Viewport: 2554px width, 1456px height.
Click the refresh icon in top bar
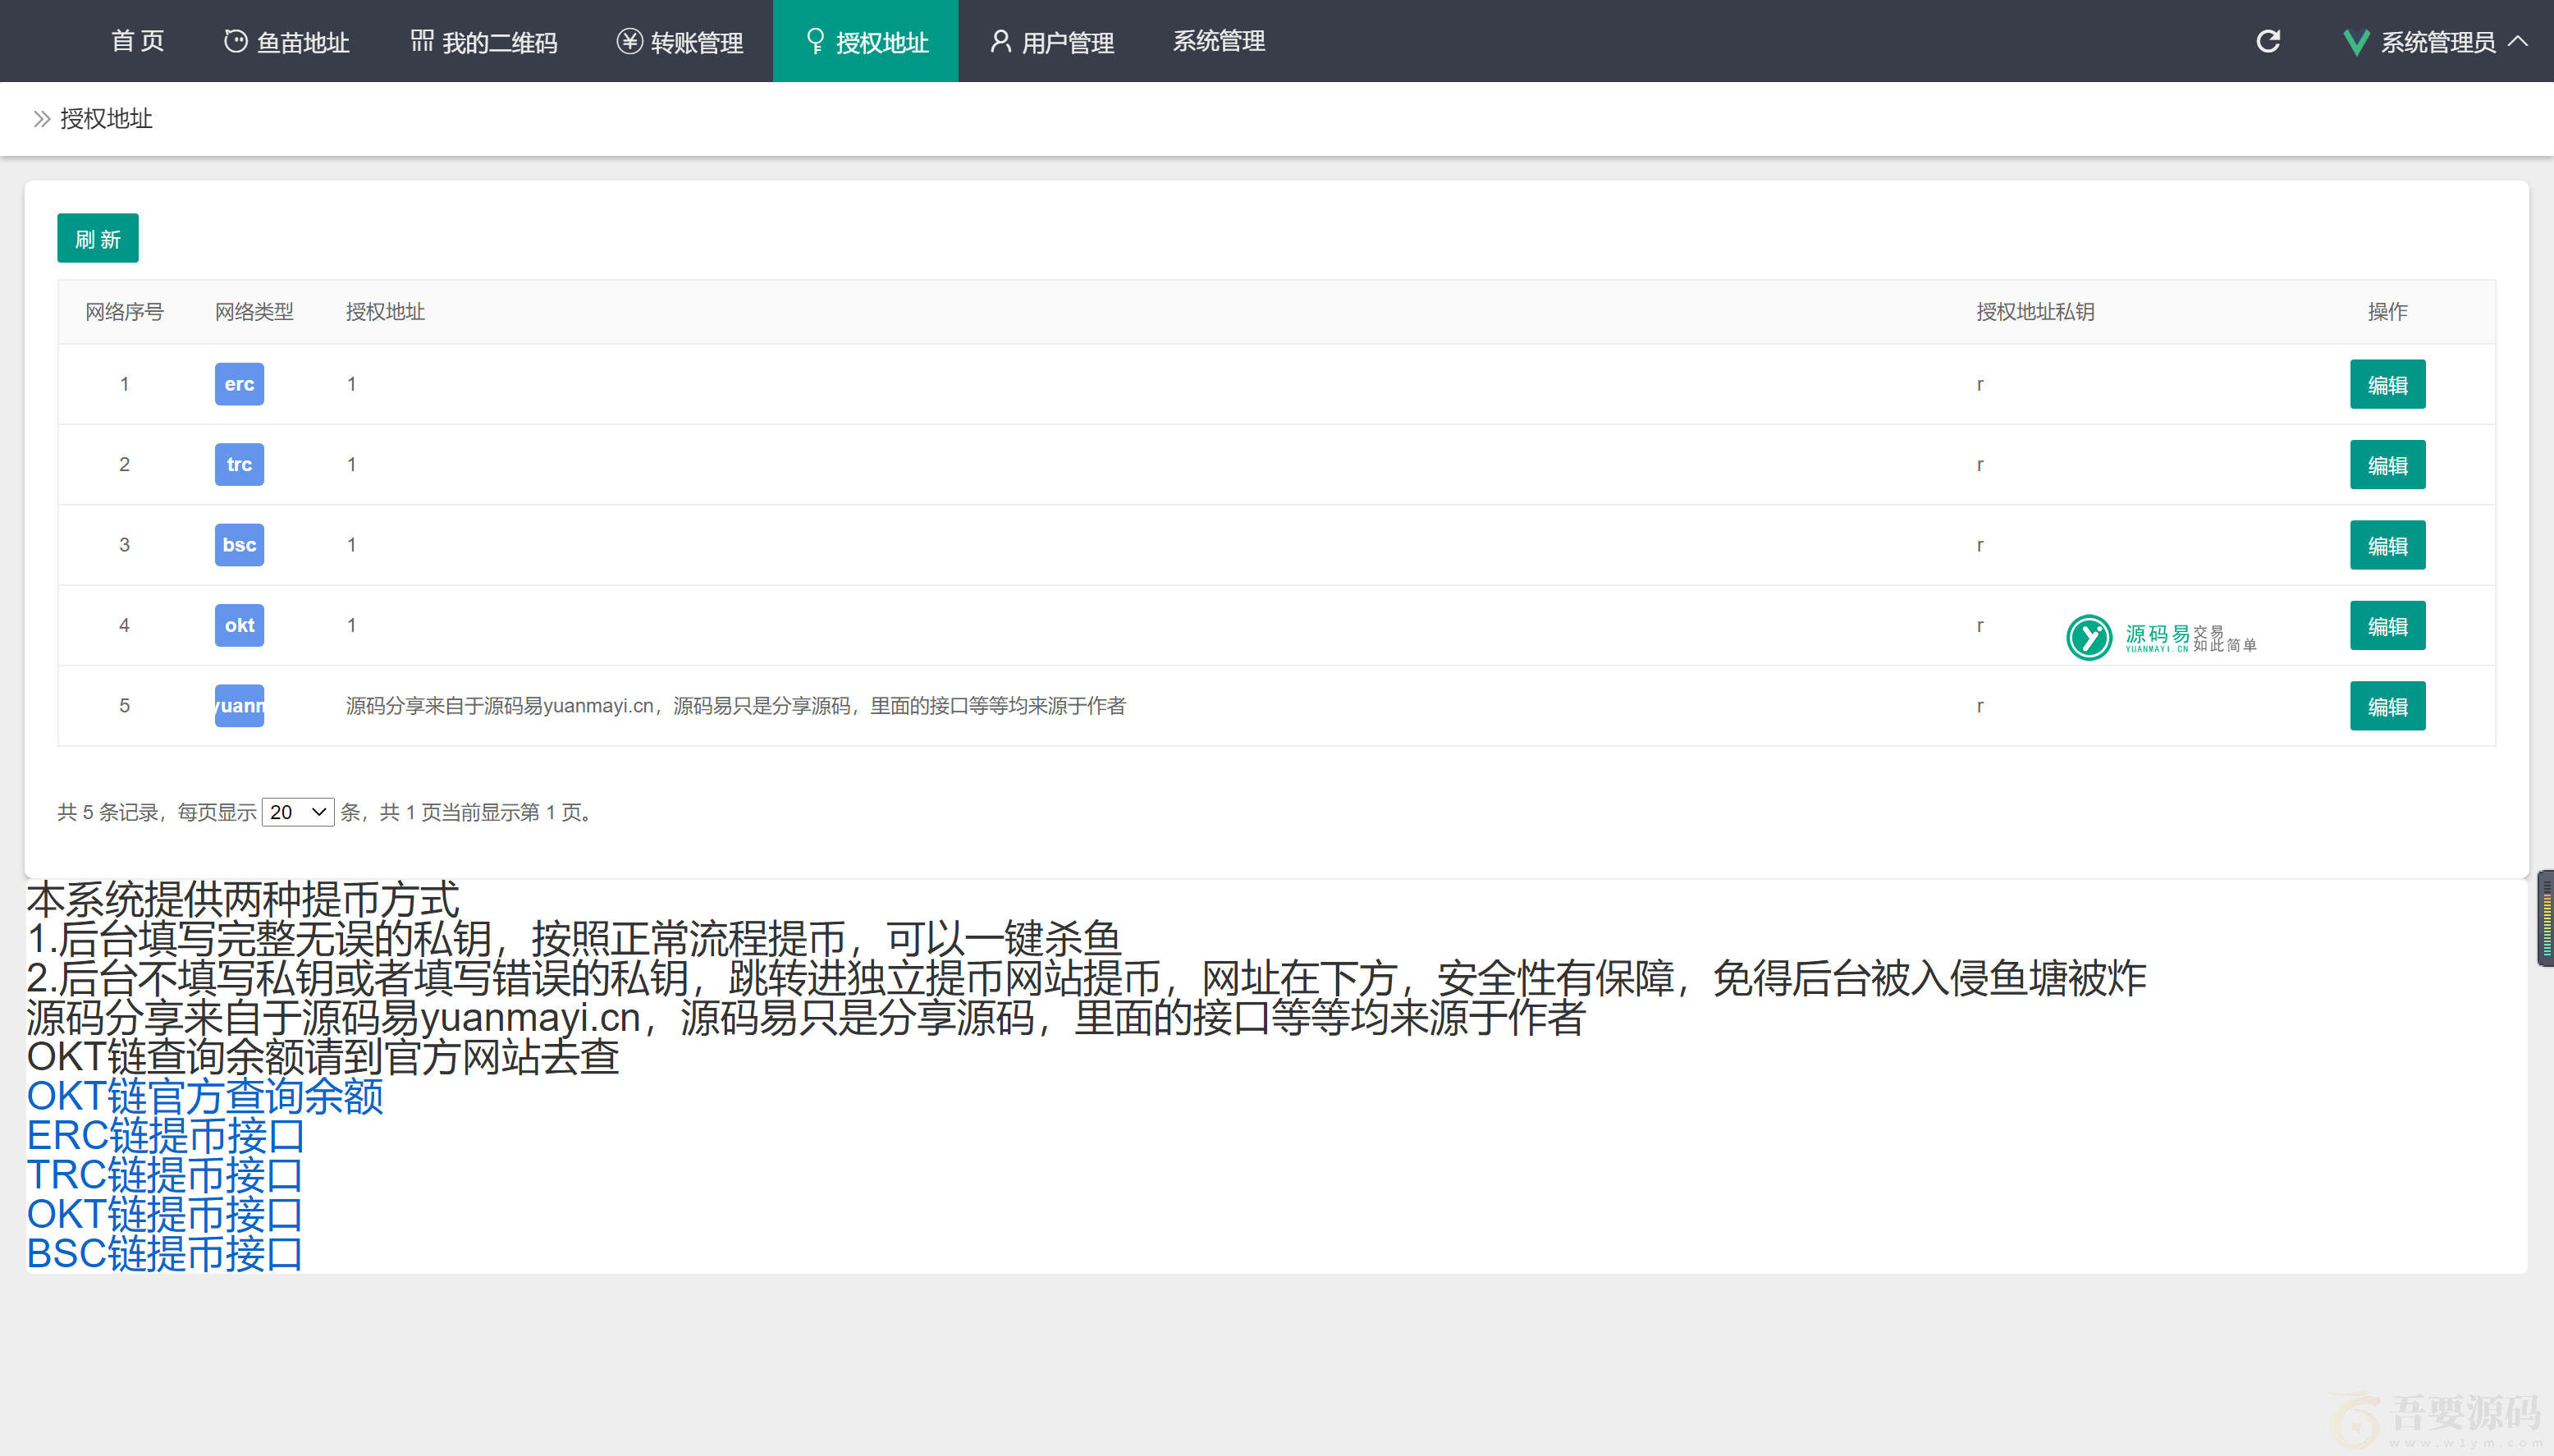[2268, 41]
